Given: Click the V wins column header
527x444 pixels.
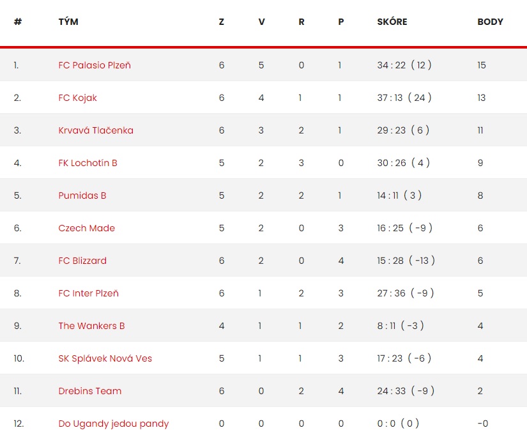Looking at the screenshot, I should 261,22.
